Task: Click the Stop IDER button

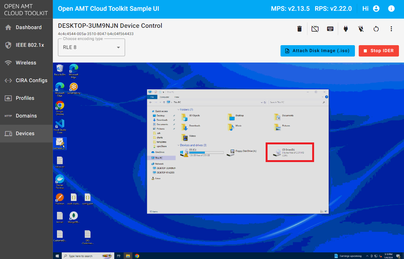Action: coord(379,51)
